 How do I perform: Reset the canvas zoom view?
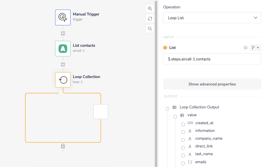(150, 19)
